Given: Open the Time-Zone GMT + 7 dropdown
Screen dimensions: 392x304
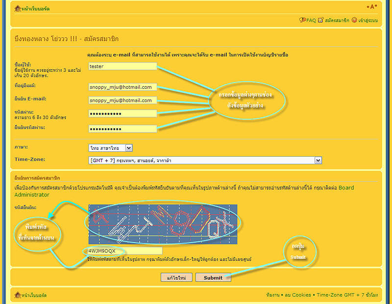Looking at the screenshot, I should click(205, 161).
